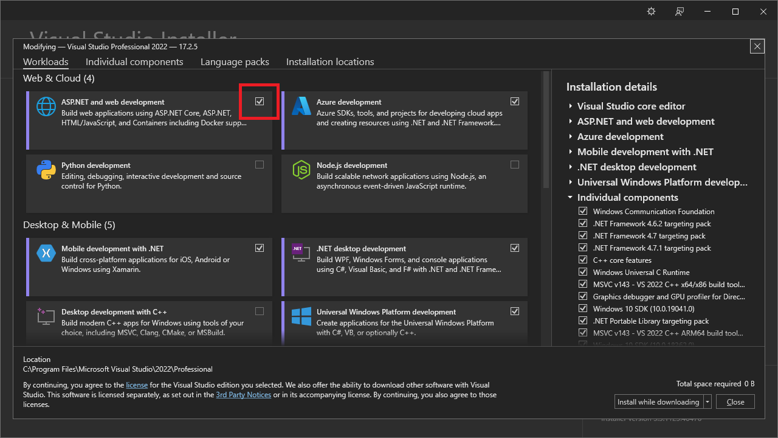Click the ASP.NET globe workload icon
The height and width of the screenshot is (438, 778).
pos(46,106)
